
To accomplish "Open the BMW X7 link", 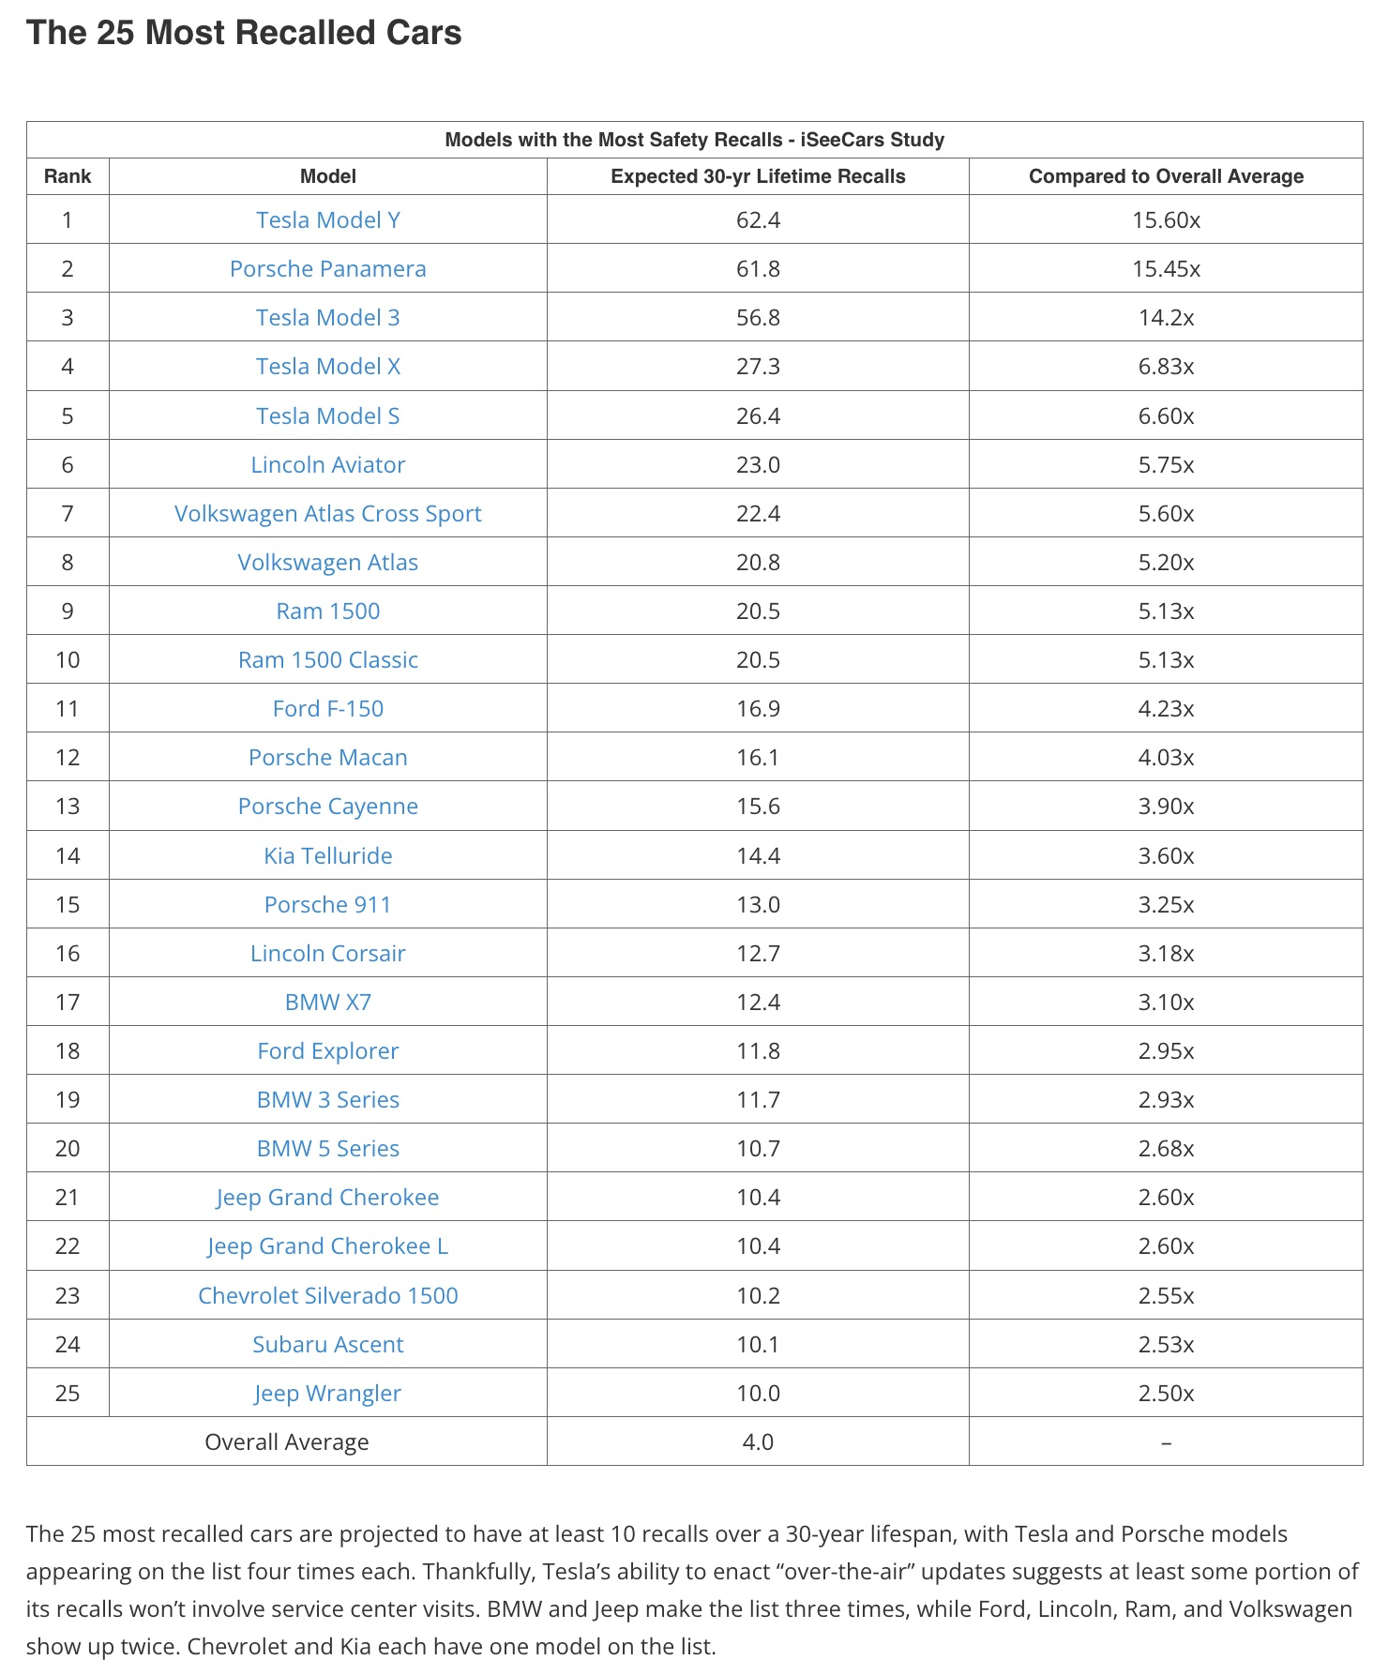I will [x=328, y=1002].
